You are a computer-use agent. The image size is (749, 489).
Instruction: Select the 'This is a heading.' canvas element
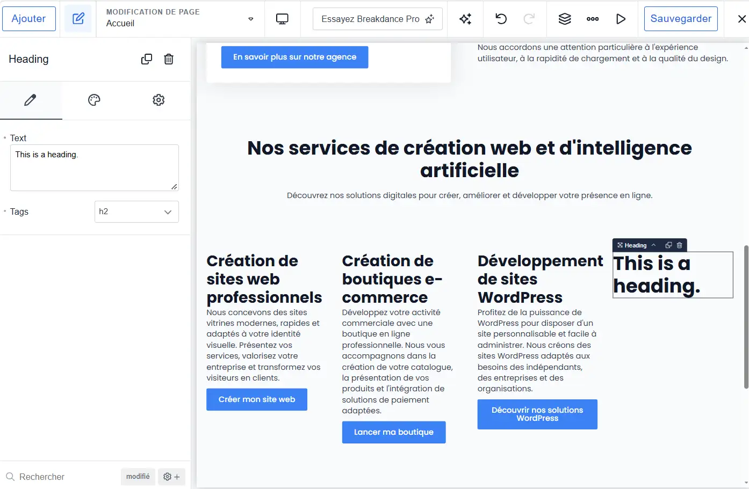tap(673, 275)
